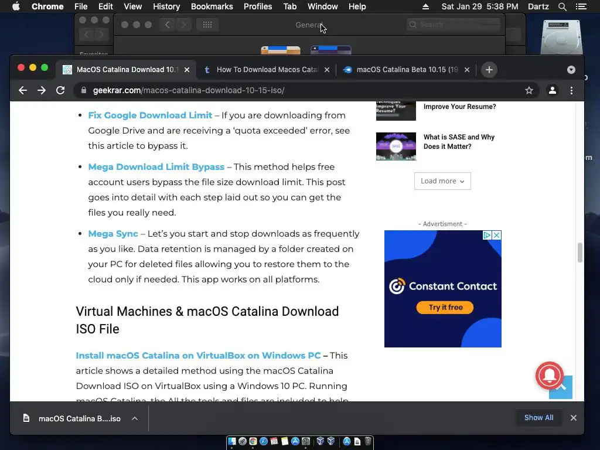Viewport: 600px width, 450px height.
Task: Click the Dartz user name in menu bar
Action: tap(538, 6)
